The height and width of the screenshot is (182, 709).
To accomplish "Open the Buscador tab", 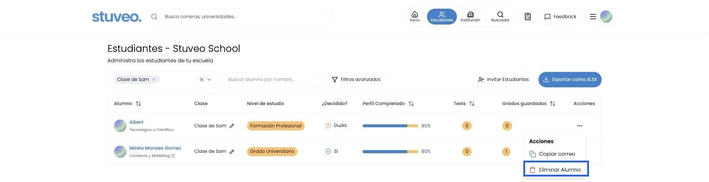I will pyautogui.click(x=500, y=16).
